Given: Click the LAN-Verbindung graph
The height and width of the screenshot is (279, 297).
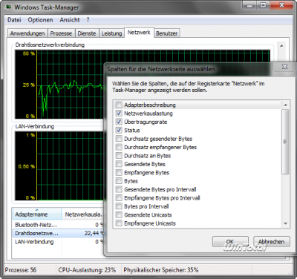Looking at the screenshot, I should [59, 165].
